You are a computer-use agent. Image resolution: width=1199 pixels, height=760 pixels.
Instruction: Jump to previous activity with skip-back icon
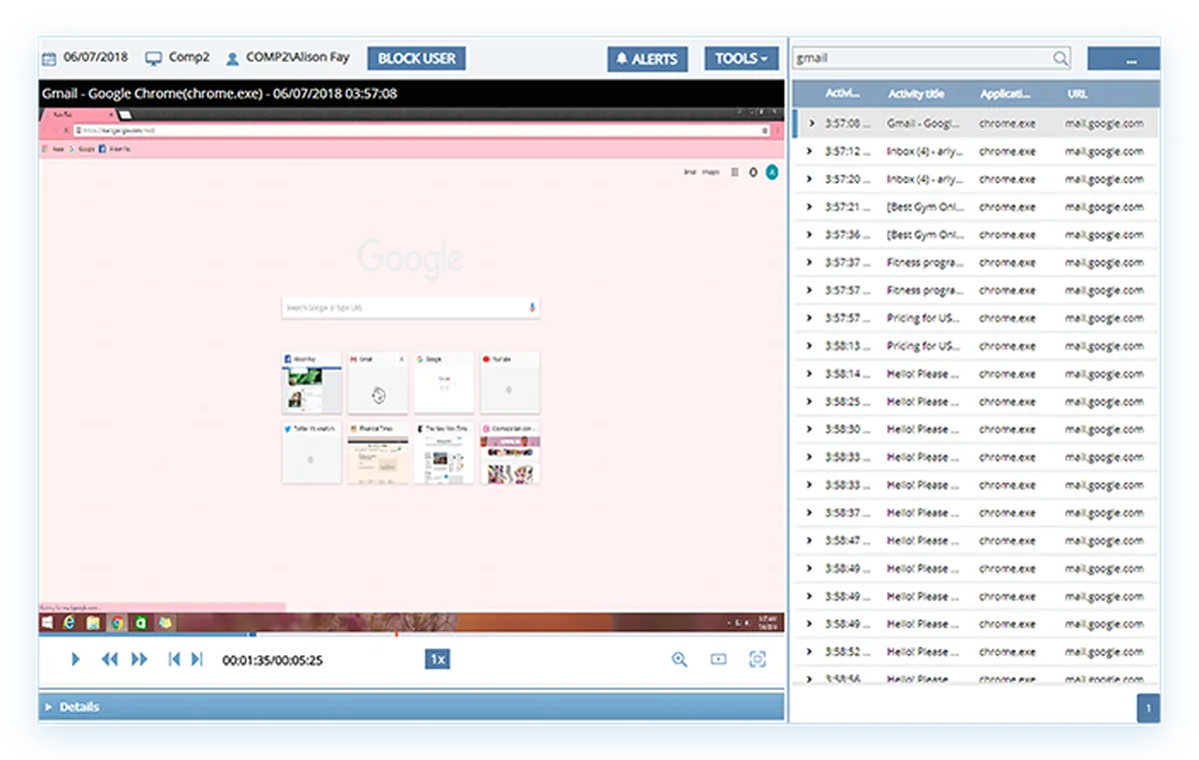pyautogui.click(x=174, y=659)
